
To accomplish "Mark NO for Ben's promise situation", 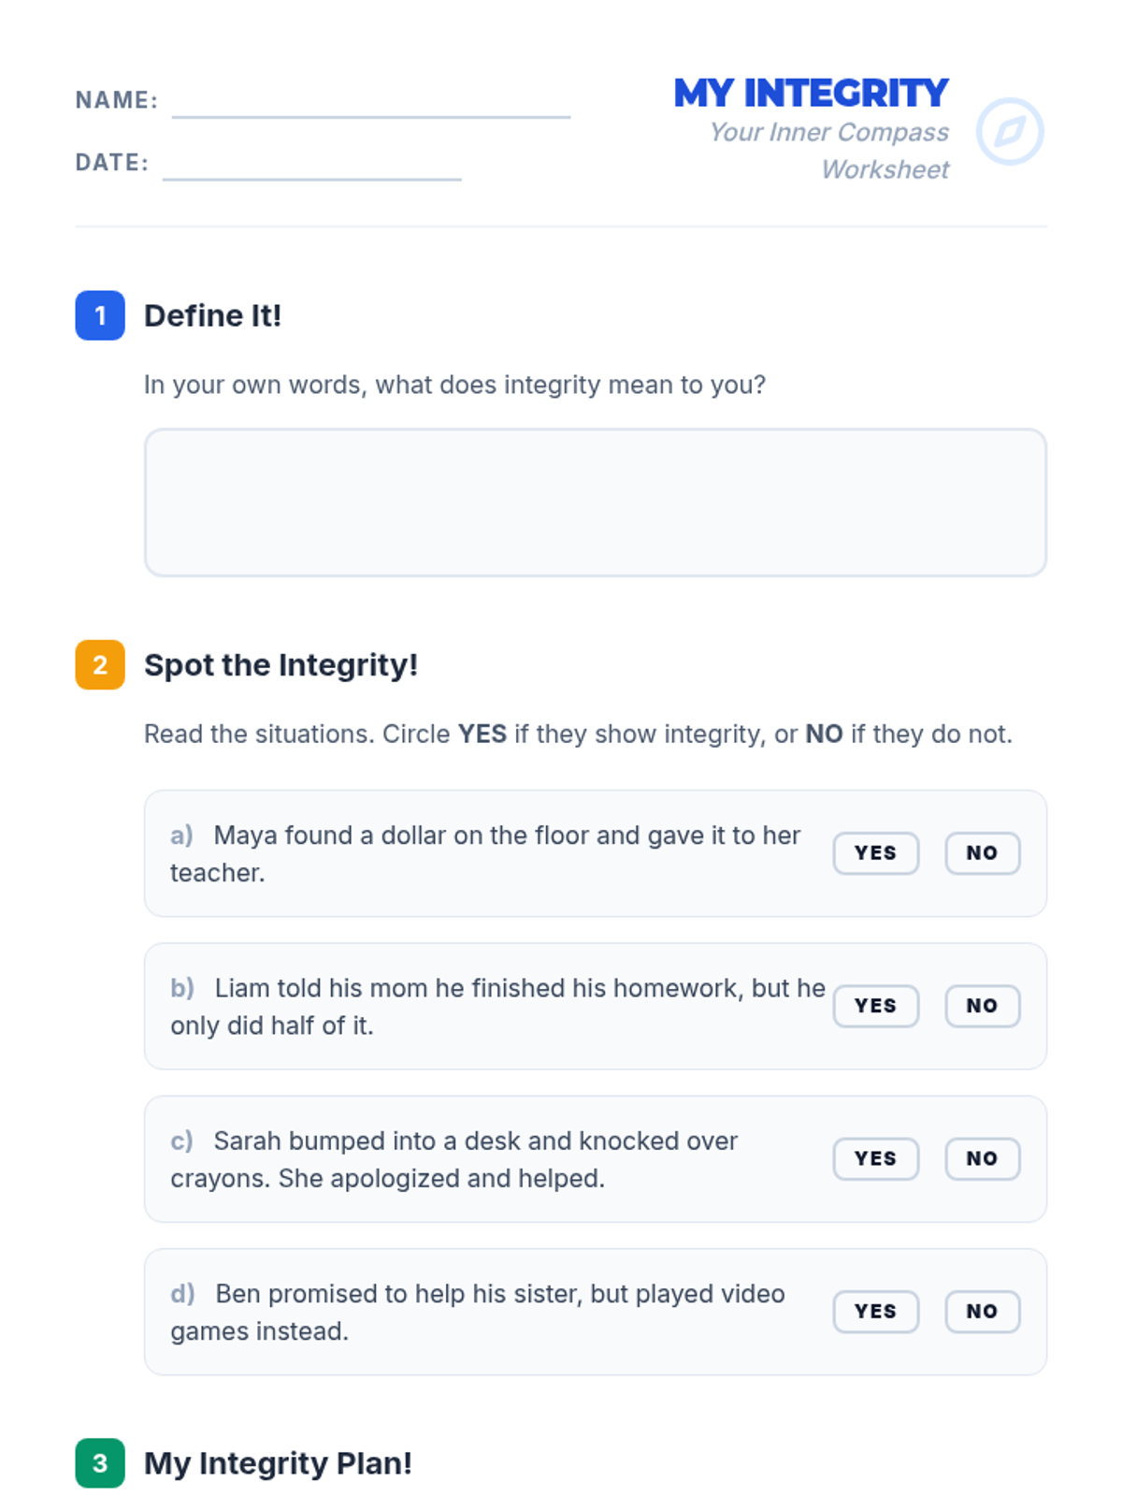I will click(982, 1312).
